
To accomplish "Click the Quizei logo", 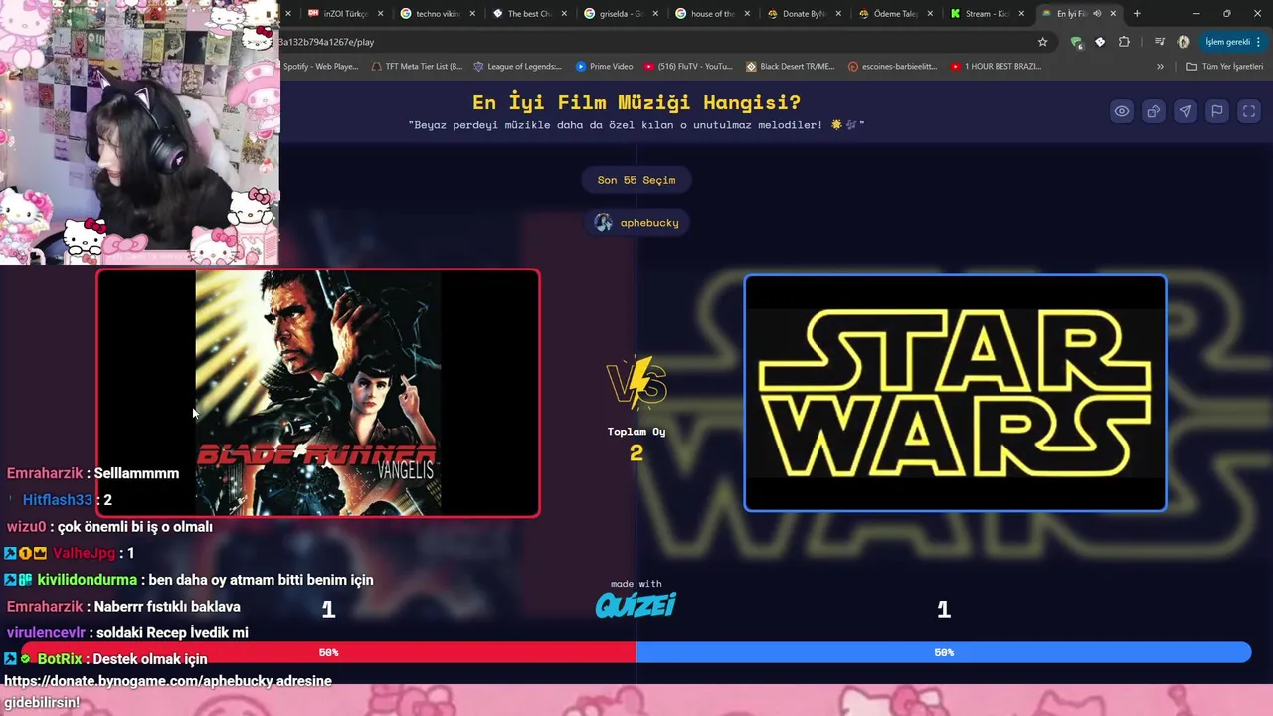I will coord(636,605).
